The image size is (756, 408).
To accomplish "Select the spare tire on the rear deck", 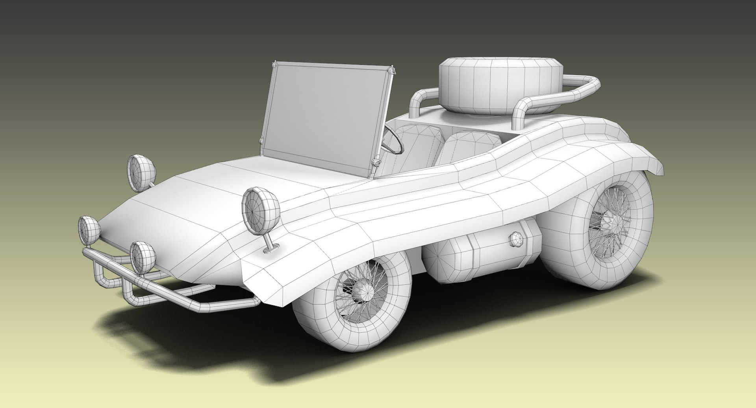I will coord(502,86).
